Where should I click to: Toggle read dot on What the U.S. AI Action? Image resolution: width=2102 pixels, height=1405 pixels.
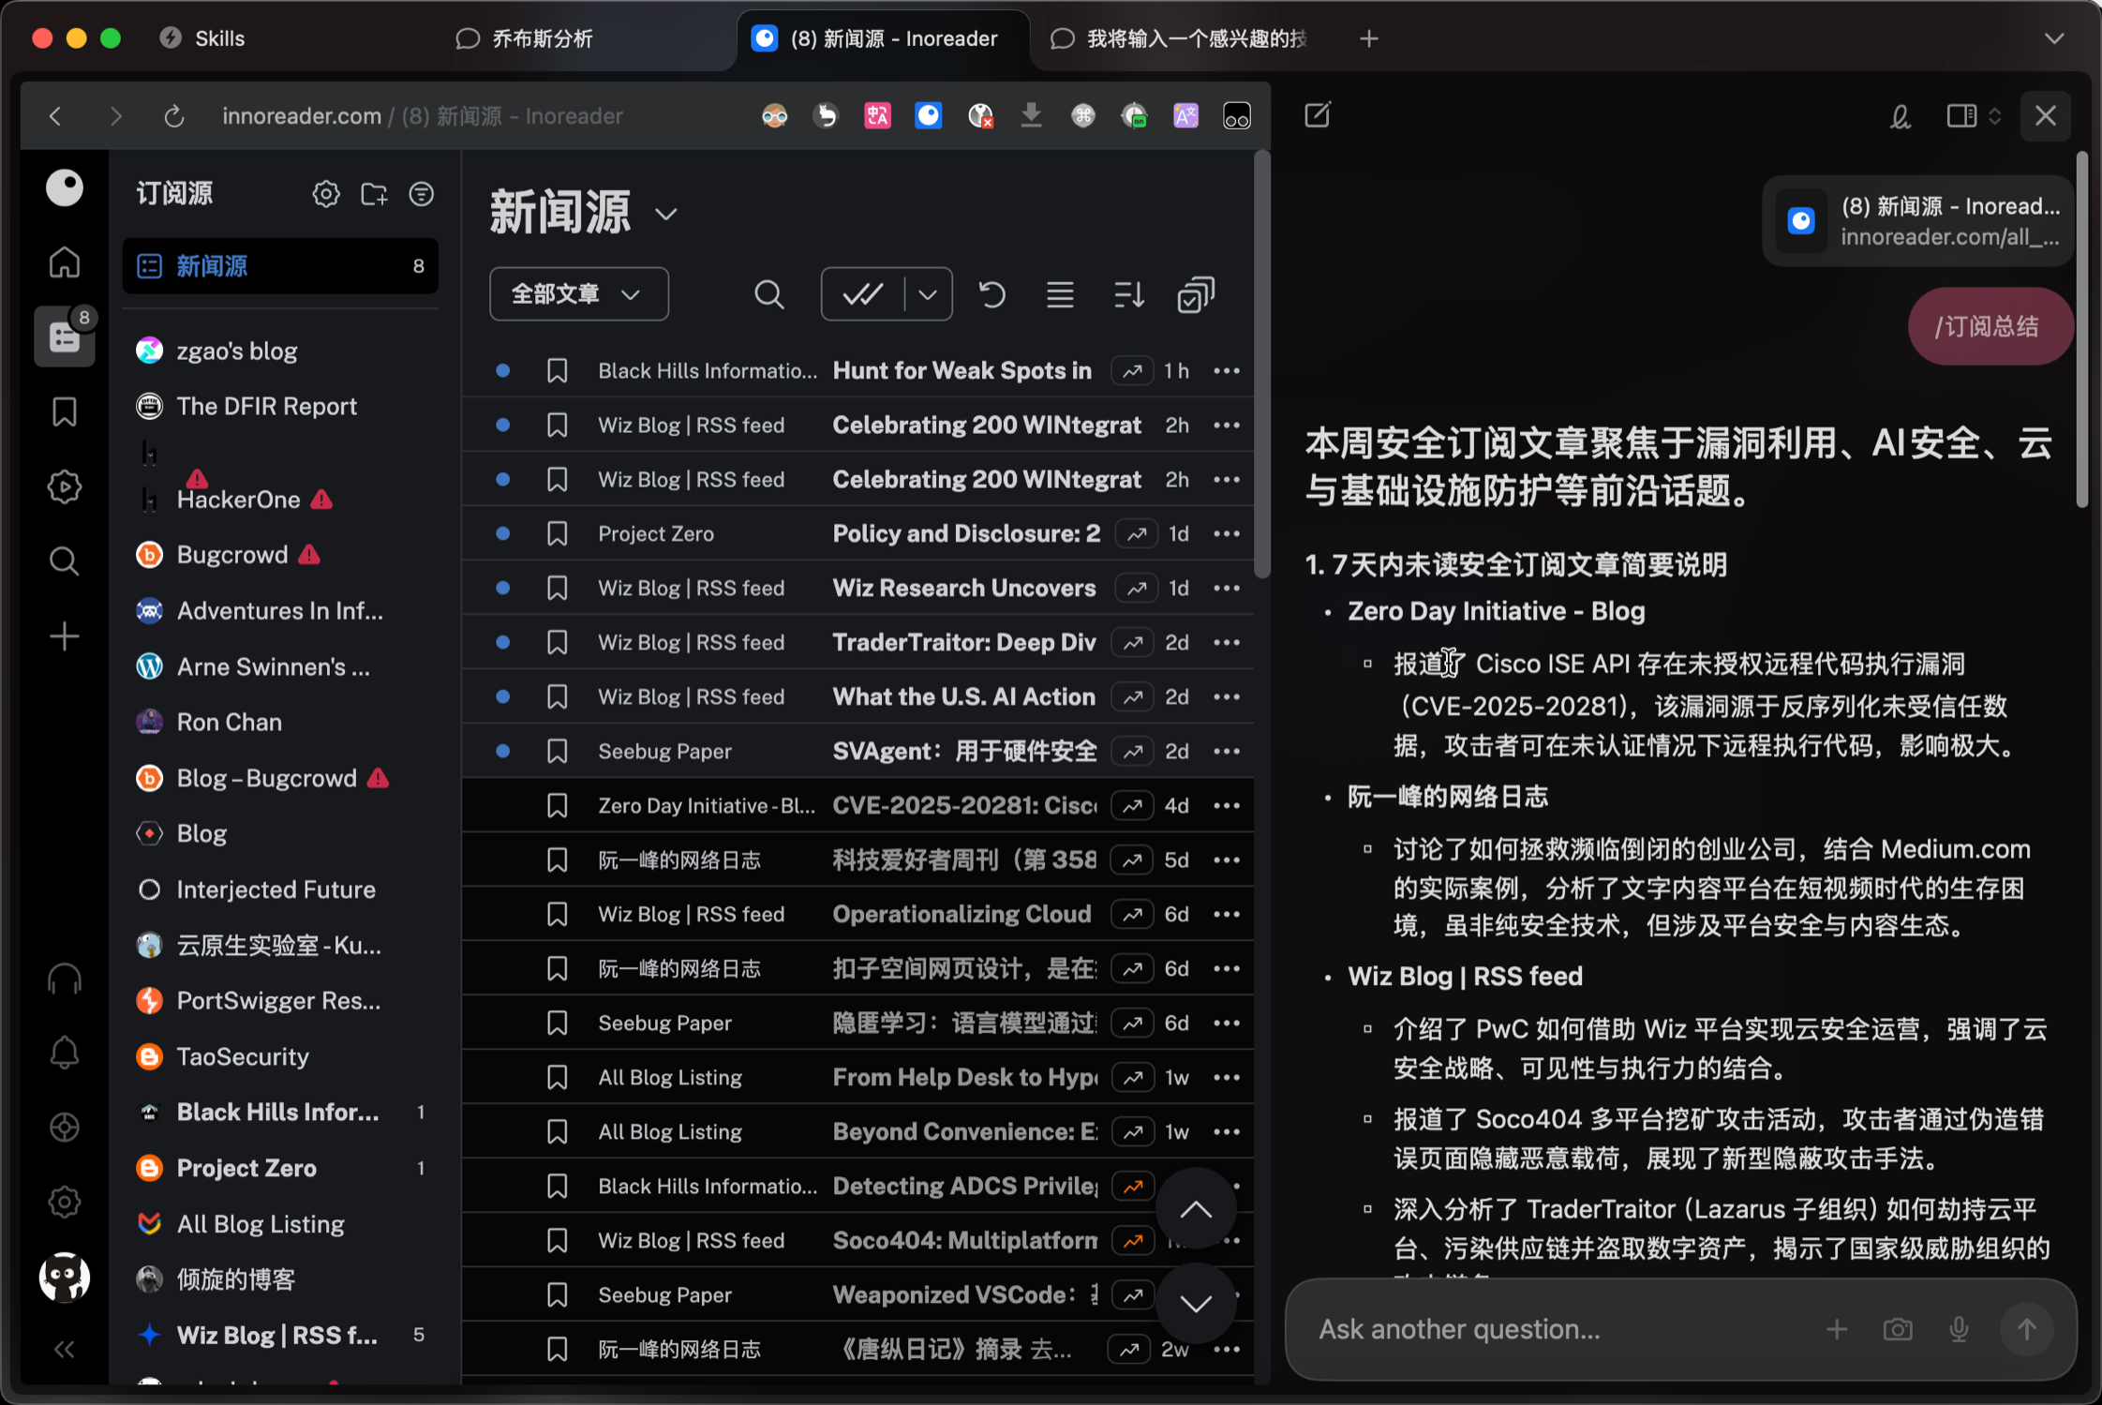pos(503,697)
